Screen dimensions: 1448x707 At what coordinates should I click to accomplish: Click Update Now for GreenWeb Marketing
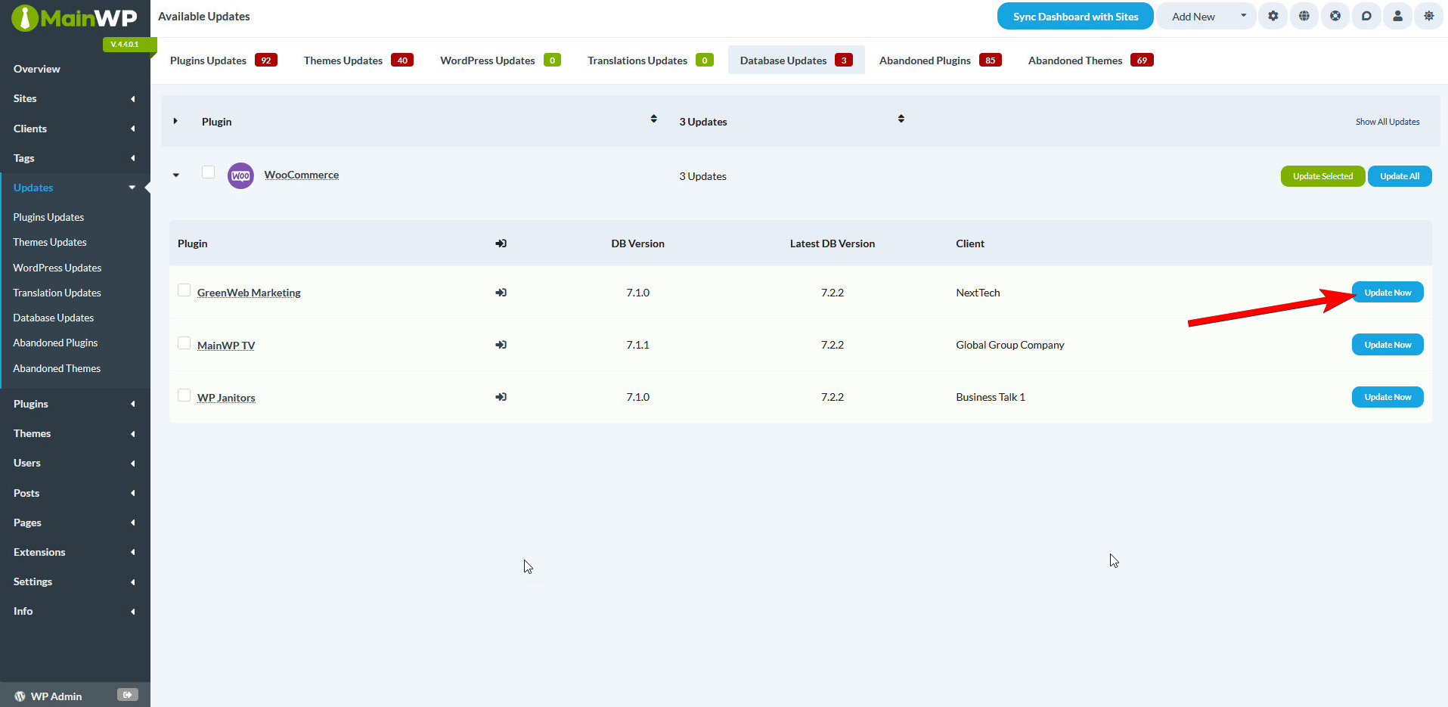point(1388,293)
